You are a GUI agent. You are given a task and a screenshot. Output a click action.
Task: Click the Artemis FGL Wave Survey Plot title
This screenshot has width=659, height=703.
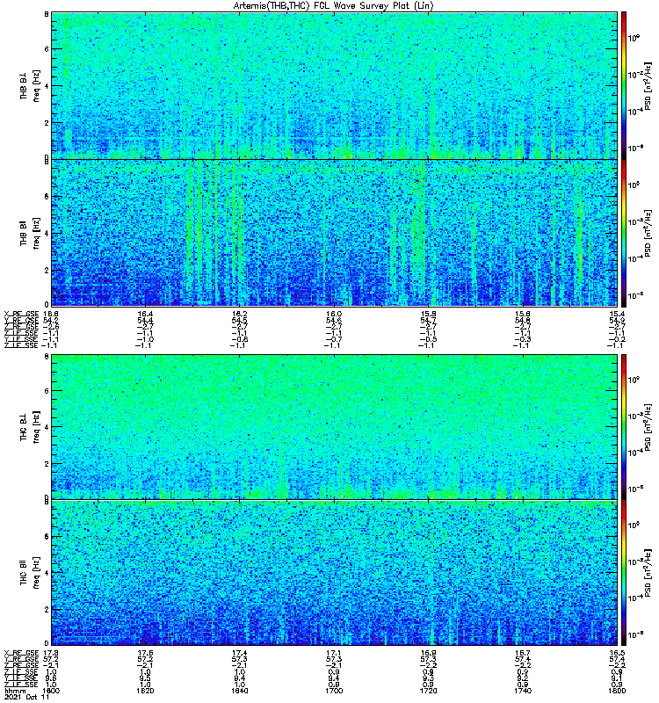click(x=334, y=6)
